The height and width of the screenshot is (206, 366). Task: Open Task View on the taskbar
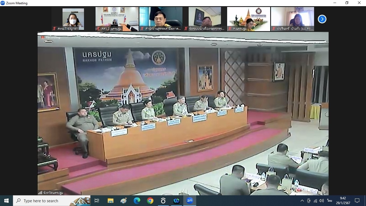tap(97, 201)
